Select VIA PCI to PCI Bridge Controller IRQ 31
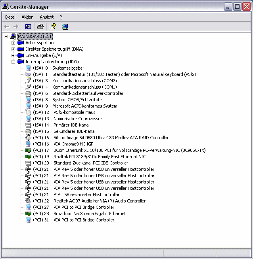The image size is (253, 259). point(84,220)
